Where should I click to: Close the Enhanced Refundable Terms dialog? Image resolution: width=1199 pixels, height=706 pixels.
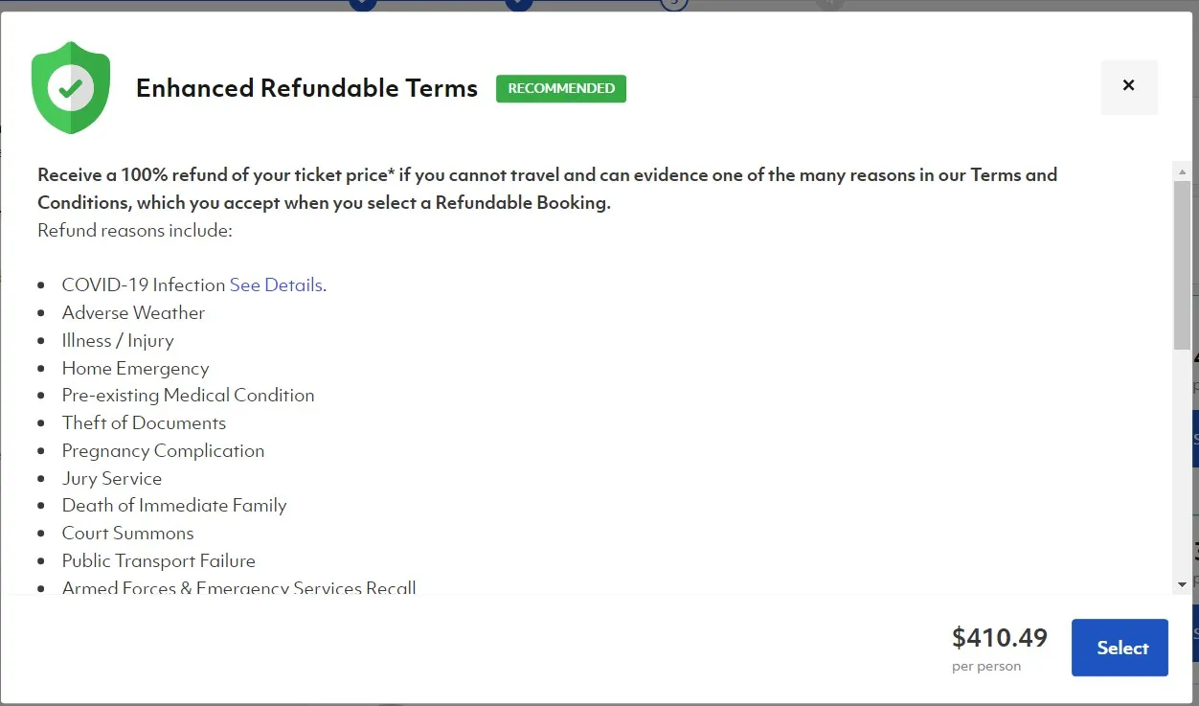[x=1129, y=86]
